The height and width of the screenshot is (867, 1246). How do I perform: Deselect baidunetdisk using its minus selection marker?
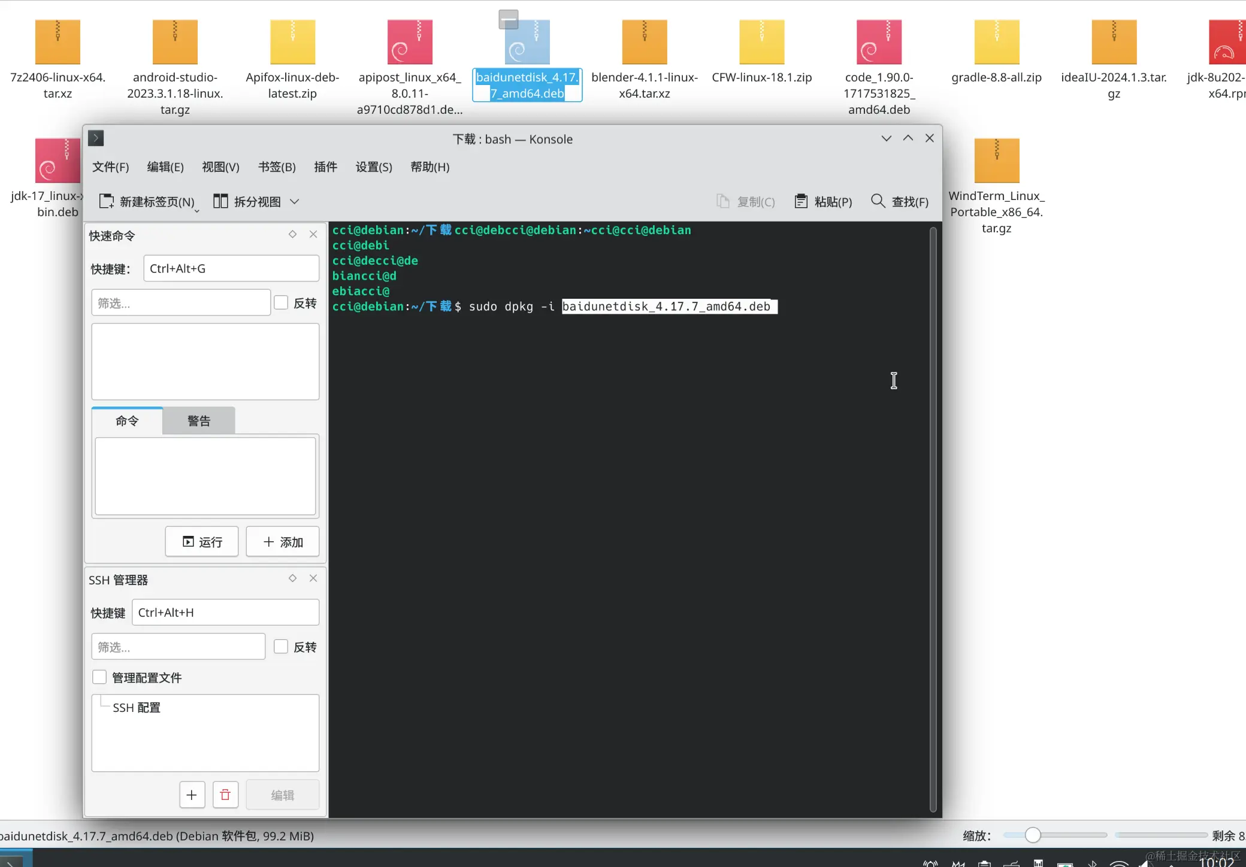pos(509,19)
